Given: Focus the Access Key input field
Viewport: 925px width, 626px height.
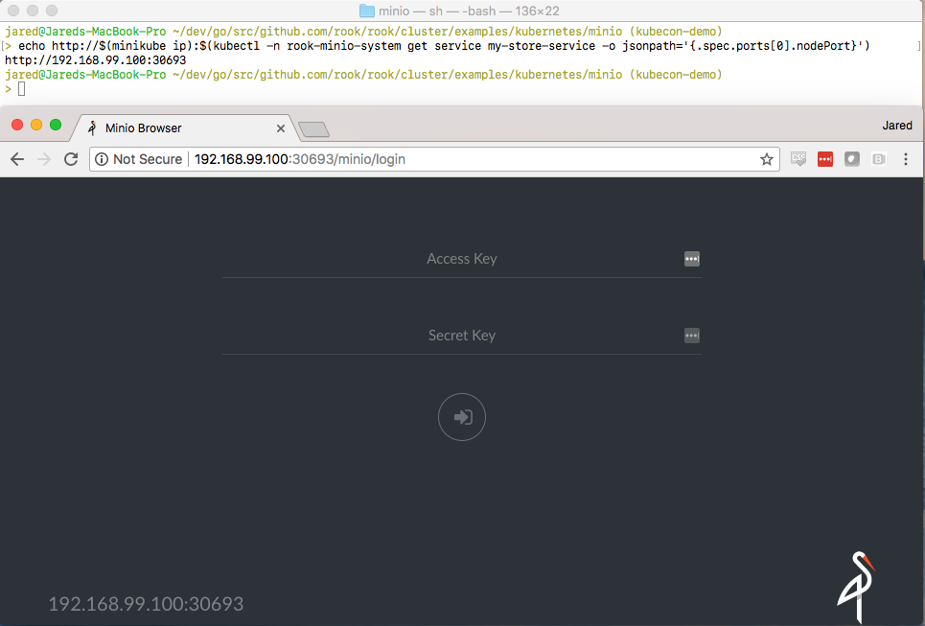Looking at the screenshot, I should pos(462,259).
